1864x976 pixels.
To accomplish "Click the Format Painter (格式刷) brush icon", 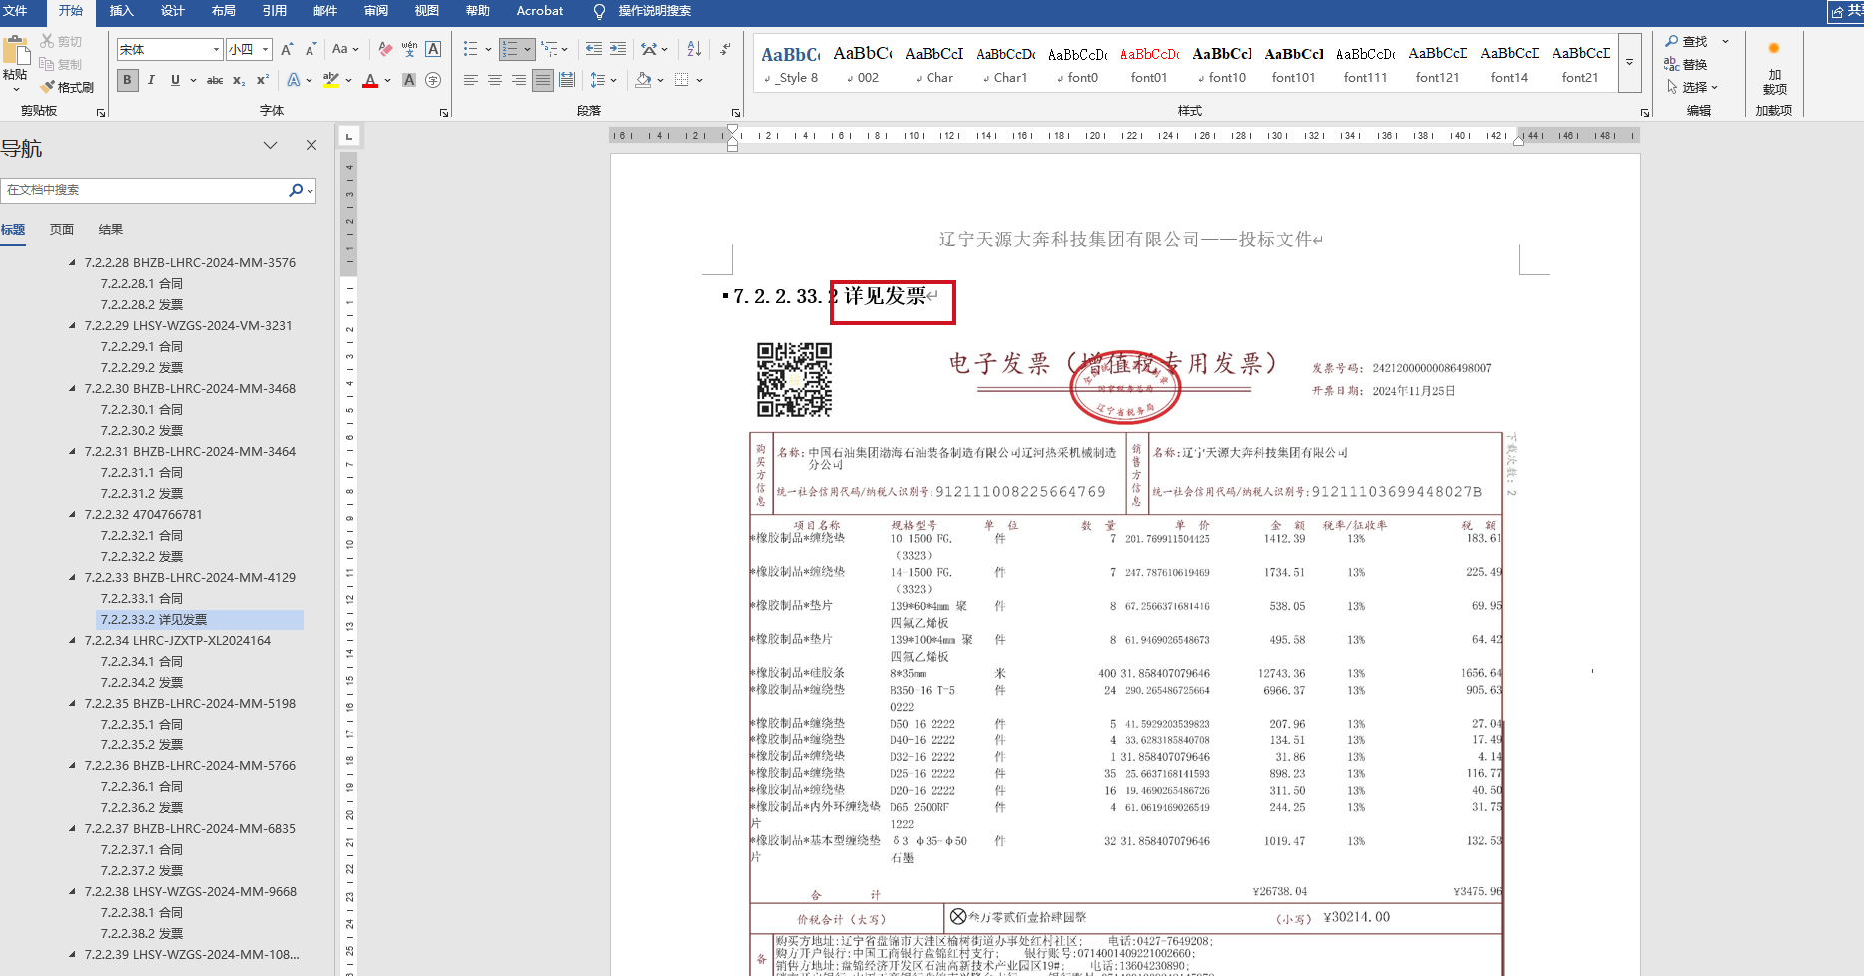I will coord(47,87).
